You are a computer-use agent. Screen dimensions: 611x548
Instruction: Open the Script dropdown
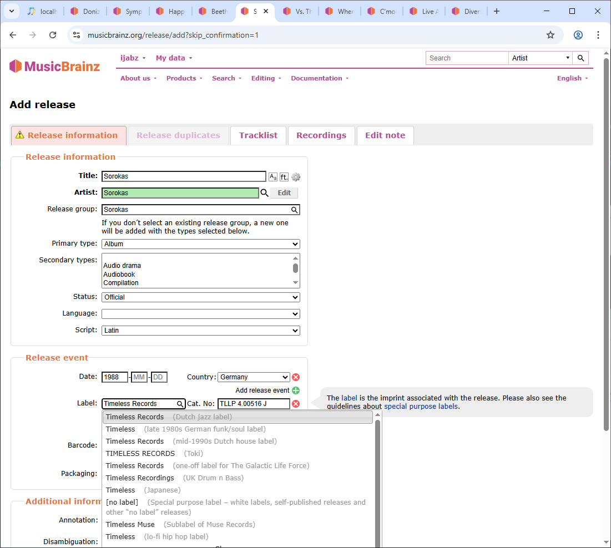point(201,330)
